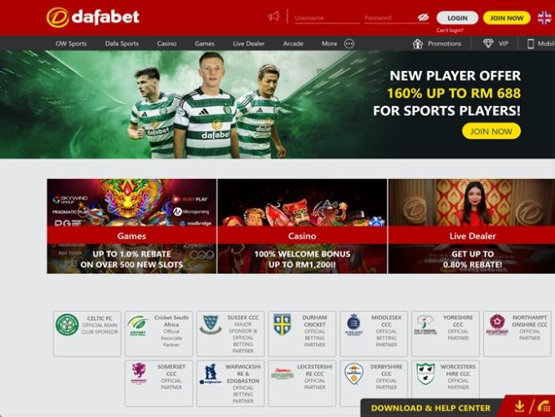The height and width of the screenshot is (417, 555).
Task: Click the Mobile phone icon
Action: [x=530, y=43]
